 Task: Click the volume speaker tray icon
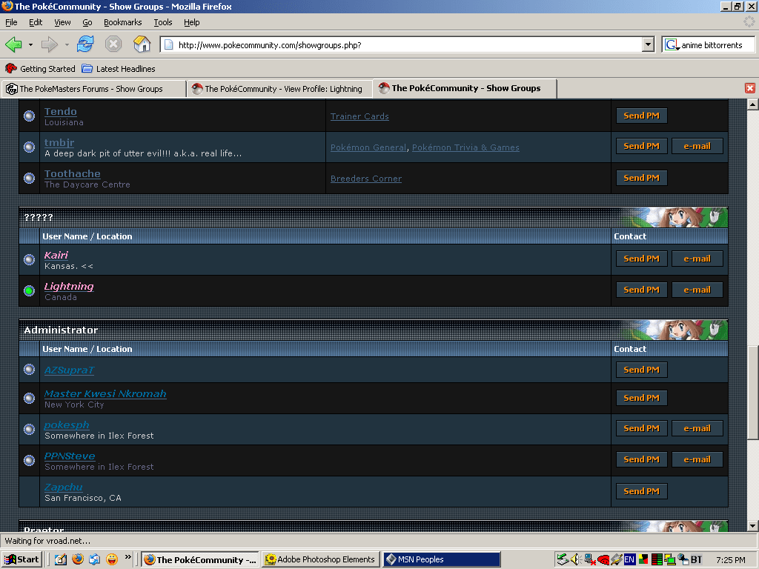pos(575,560)
